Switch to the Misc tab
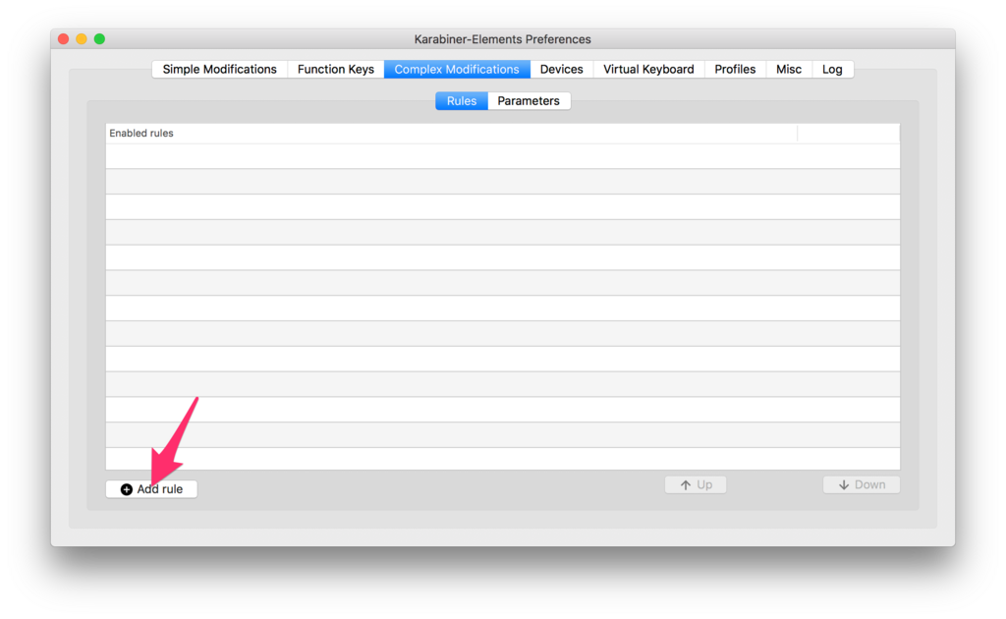The height and width of the screenshot is (619, 1006). coord(789,70)
